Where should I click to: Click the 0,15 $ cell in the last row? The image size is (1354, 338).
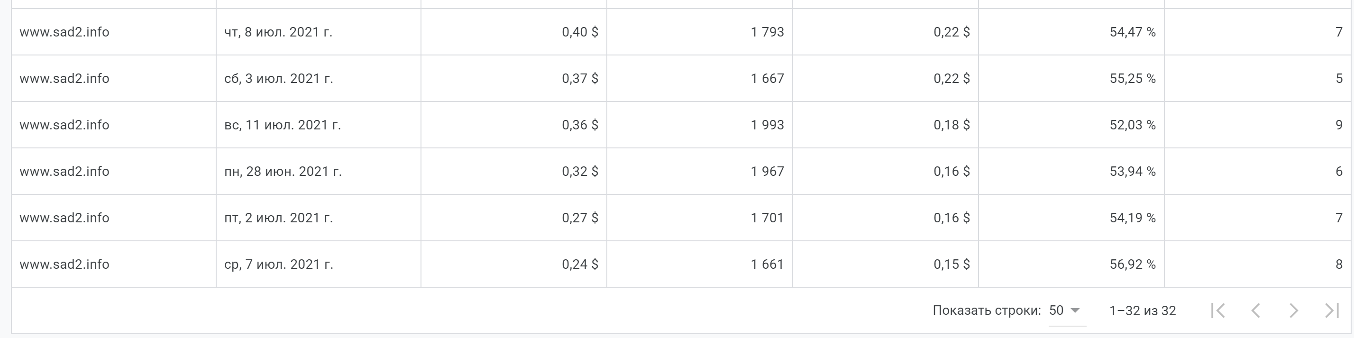point(951,264)
